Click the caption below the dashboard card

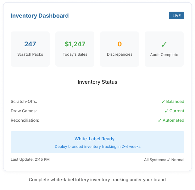pos(97,180)
